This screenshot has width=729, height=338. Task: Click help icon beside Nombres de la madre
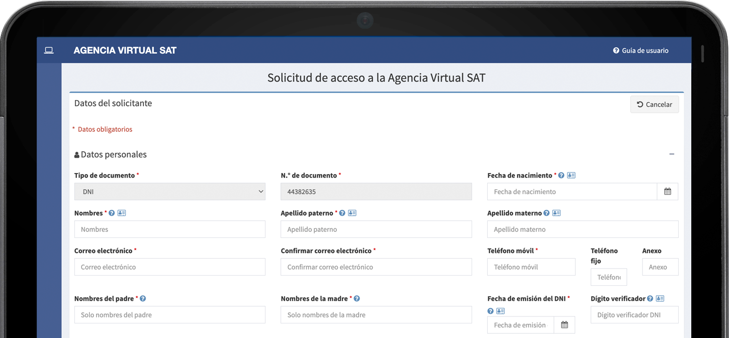(357, 299)
